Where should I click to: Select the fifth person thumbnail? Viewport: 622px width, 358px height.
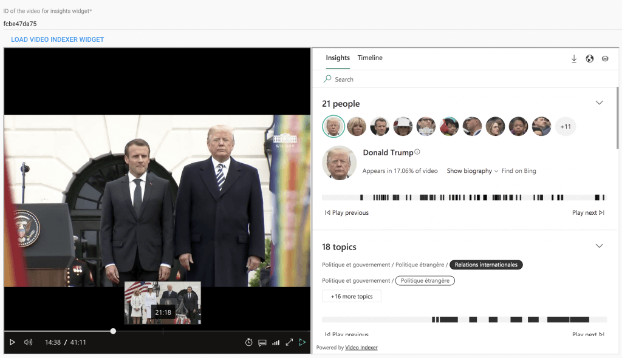click(x=426, y=126)
